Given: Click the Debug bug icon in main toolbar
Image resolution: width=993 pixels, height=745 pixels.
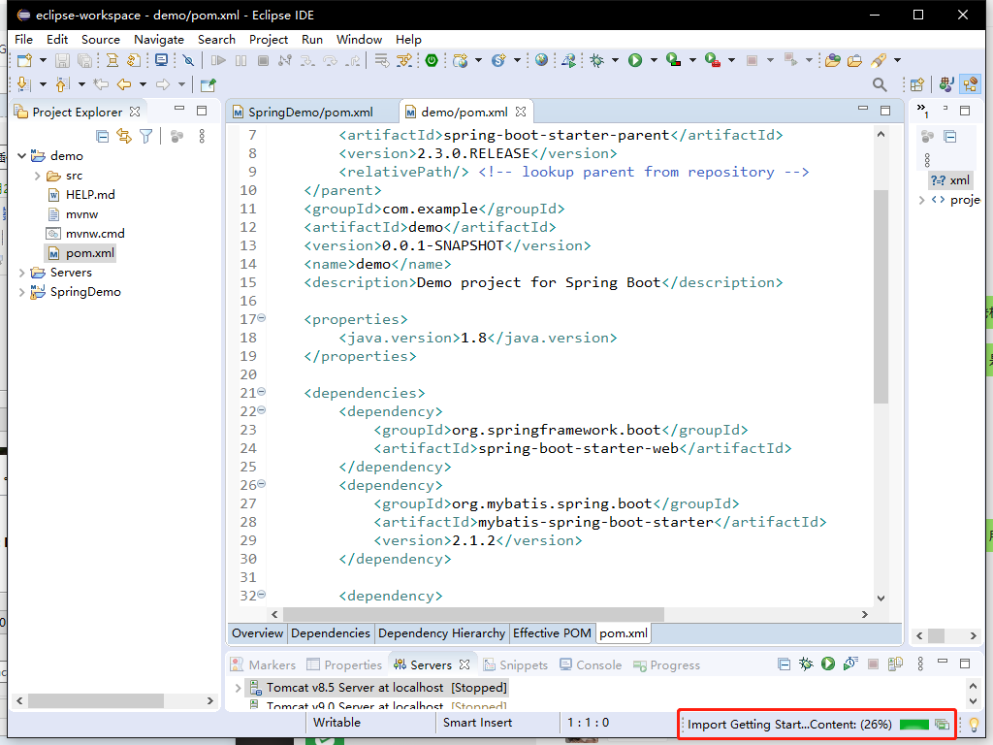Looking at the screenshot, I should [596, 60].
